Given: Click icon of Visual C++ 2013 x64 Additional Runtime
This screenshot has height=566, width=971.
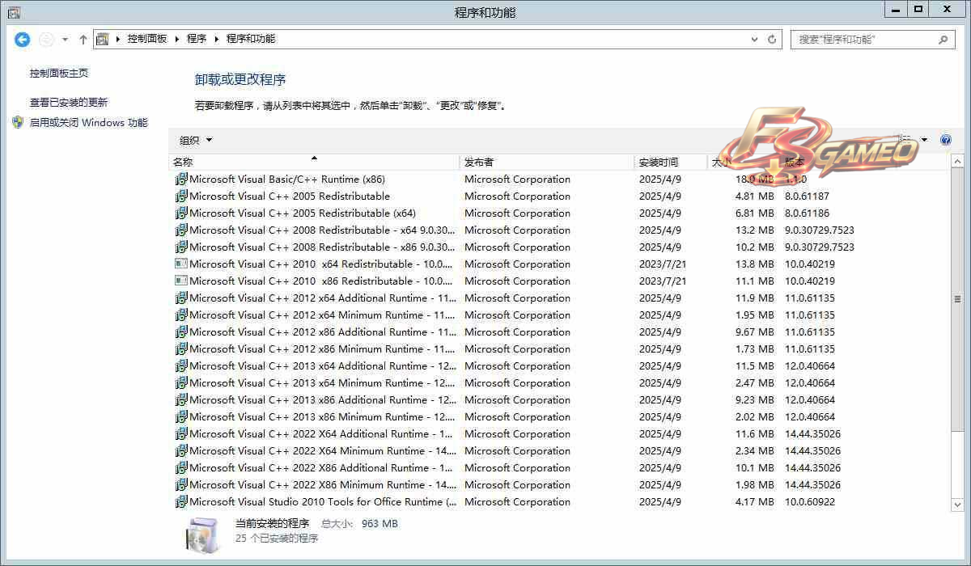Looking at the screenshot, I should point(181,366).
